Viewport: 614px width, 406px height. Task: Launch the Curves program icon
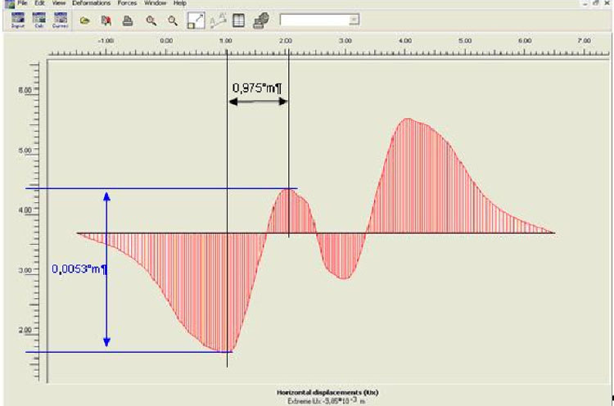60,19
